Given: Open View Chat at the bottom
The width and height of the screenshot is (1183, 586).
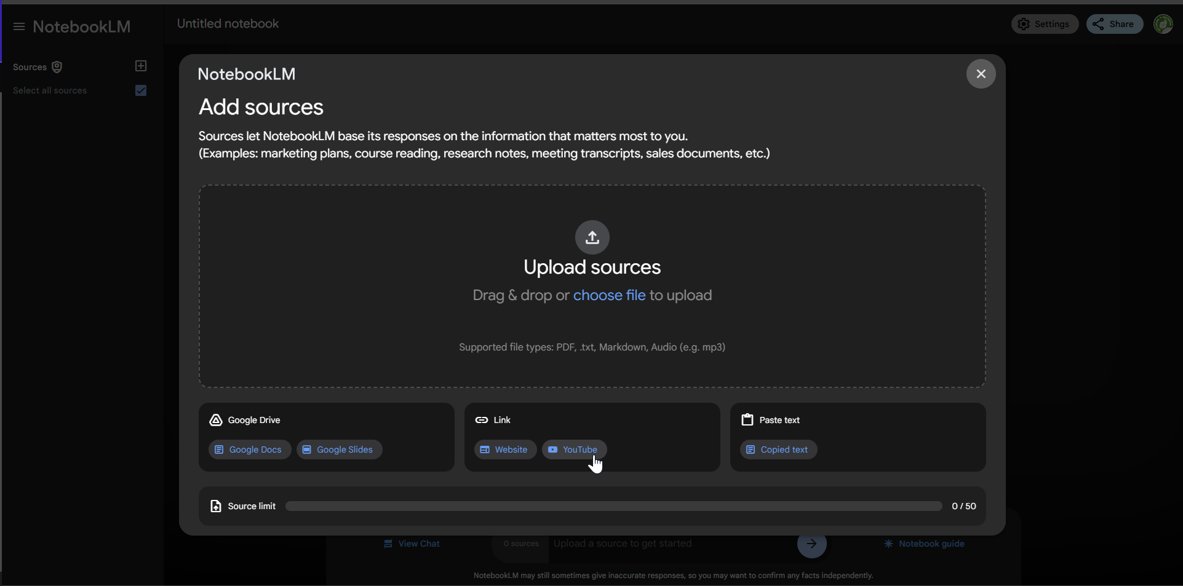Looking at the screenshot, I should click(412, 544).
